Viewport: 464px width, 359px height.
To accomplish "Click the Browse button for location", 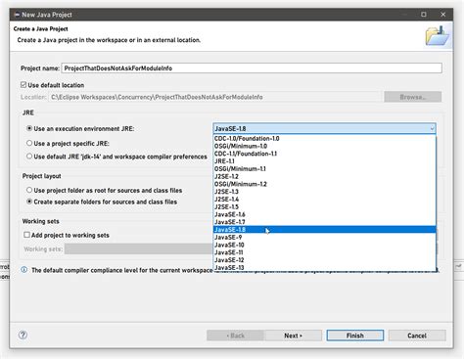I will pyautogui.click(x=413, y=97).
